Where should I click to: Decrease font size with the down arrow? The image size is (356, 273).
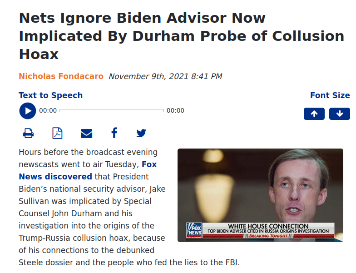340,114
